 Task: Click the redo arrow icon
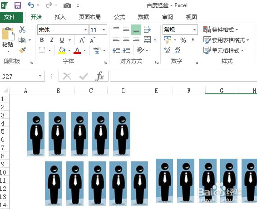click(49, 5)
